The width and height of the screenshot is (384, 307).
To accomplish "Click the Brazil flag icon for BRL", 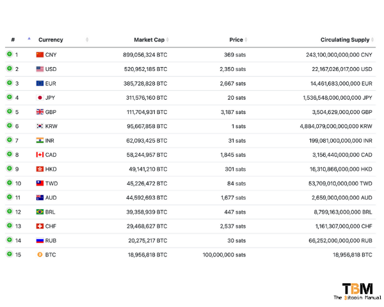I will [x=40, y=212].
